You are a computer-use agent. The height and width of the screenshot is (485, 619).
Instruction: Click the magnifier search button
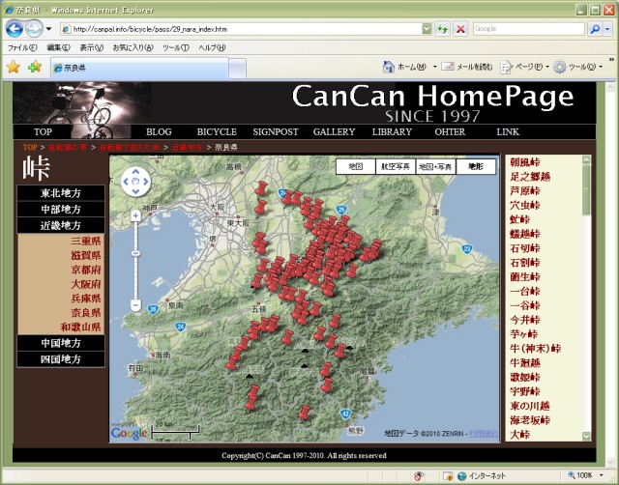point(595,29)
